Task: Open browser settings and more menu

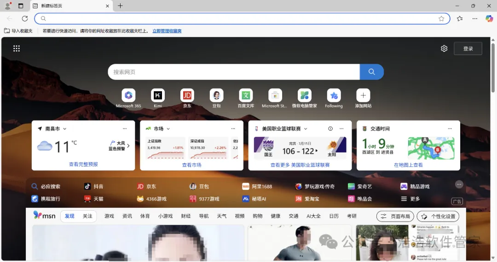Action: tap(474, 19)
